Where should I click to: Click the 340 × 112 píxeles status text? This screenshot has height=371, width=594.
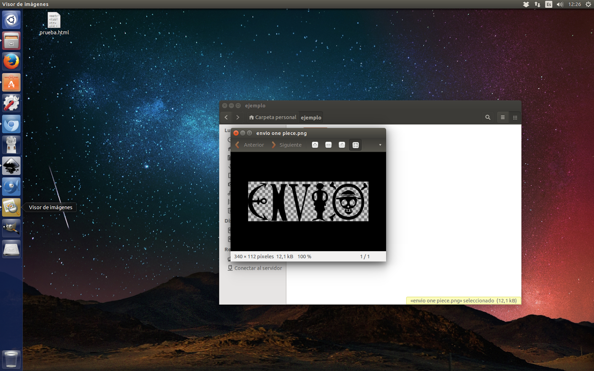point(254,257)
